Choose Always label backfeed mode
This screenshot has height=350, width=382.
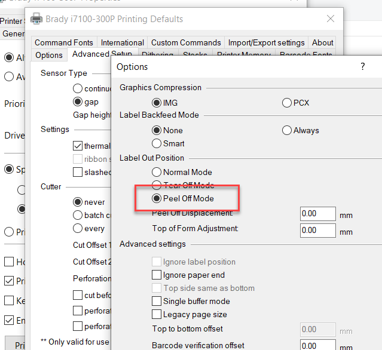click(x=287, y=130)
